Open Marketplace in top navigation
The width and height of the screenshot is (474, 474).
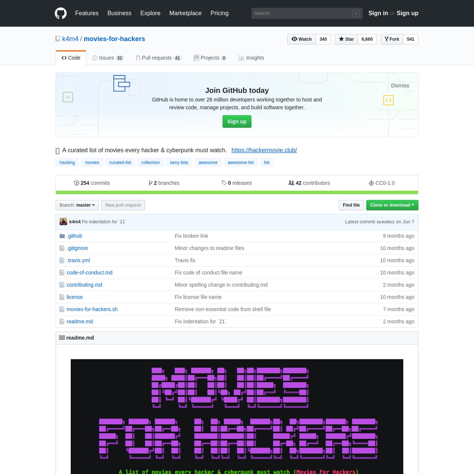click(185, 13)
